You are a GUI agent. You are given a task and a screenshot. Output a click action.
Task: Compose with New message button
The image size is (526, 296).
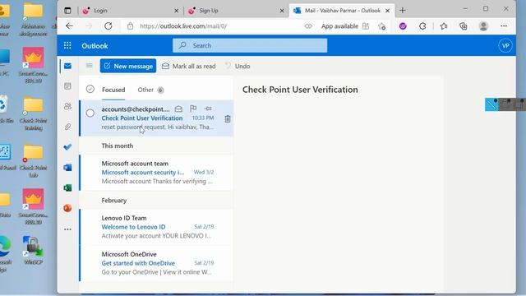[128, 66]
